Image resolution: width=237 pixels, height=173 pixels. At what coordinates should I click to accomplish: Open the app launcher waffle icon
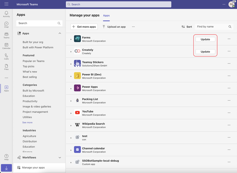[x=6, y=4]
